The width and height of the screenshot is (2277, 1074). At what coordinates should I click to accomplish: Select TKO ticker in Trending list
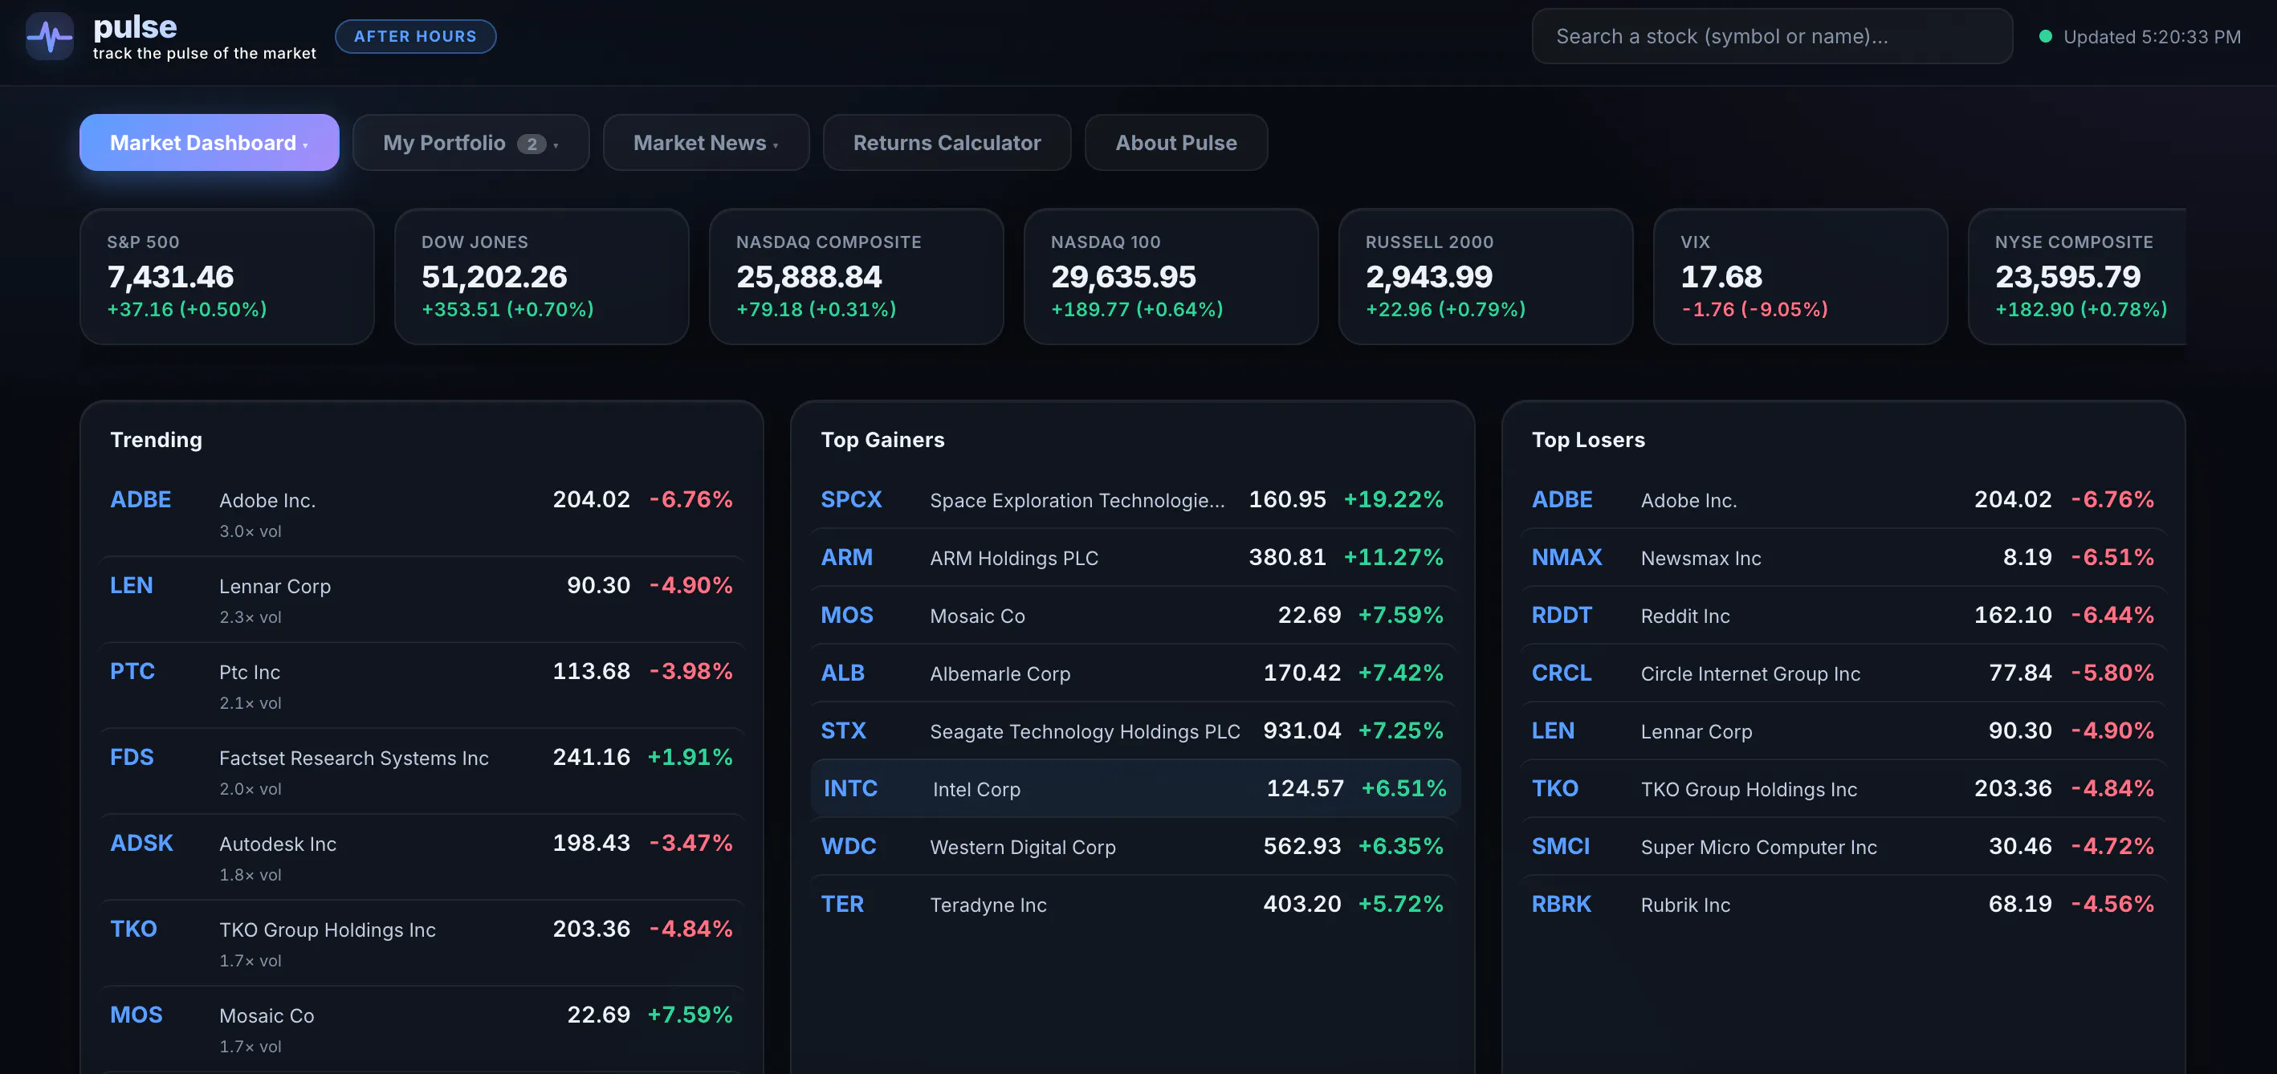133,928
